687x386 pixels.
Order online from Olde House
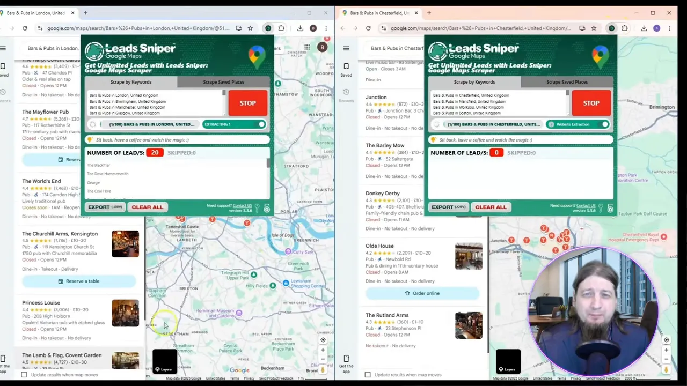422,293
